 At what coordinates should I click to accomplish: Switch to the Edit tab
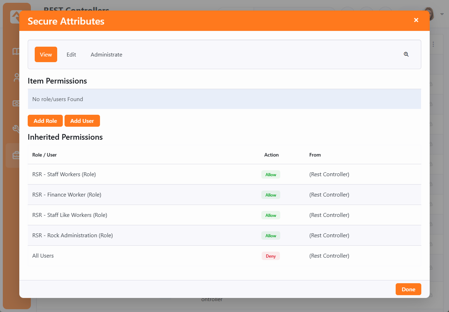71,54
